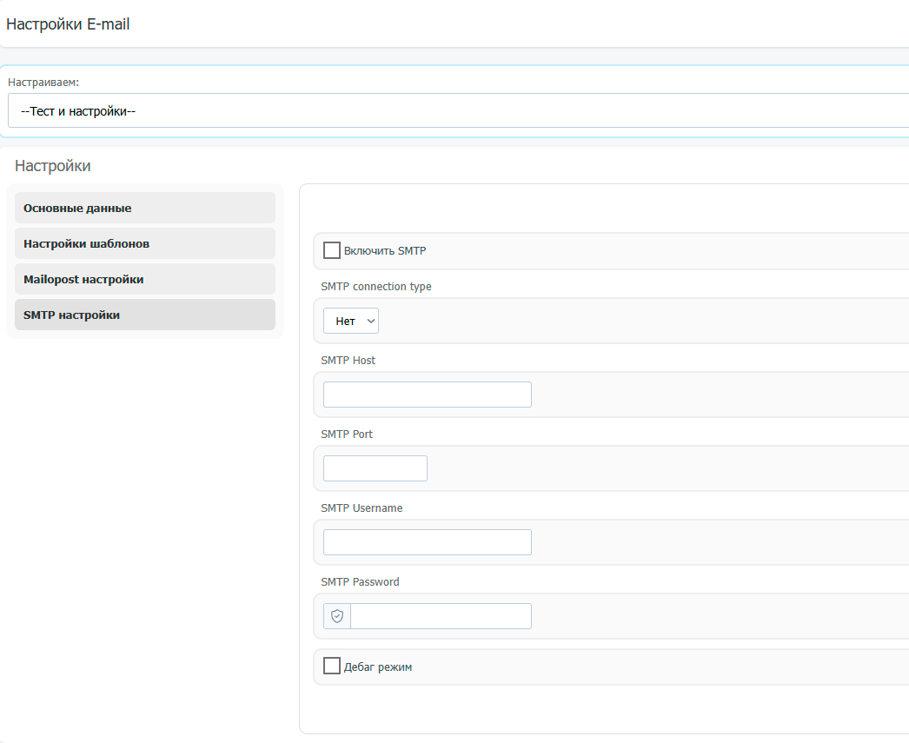Click the Дебаг режим label text

[378, 667]
